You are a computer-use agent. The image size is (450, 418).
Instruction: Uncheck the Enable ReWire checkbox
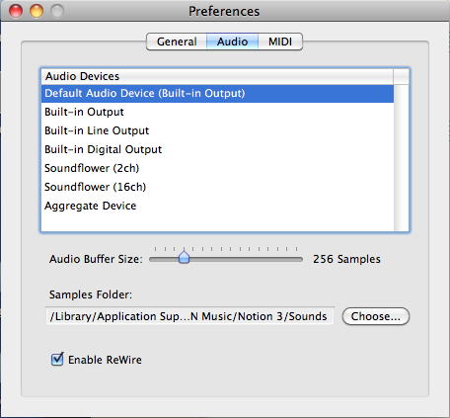tap(57, 359)
